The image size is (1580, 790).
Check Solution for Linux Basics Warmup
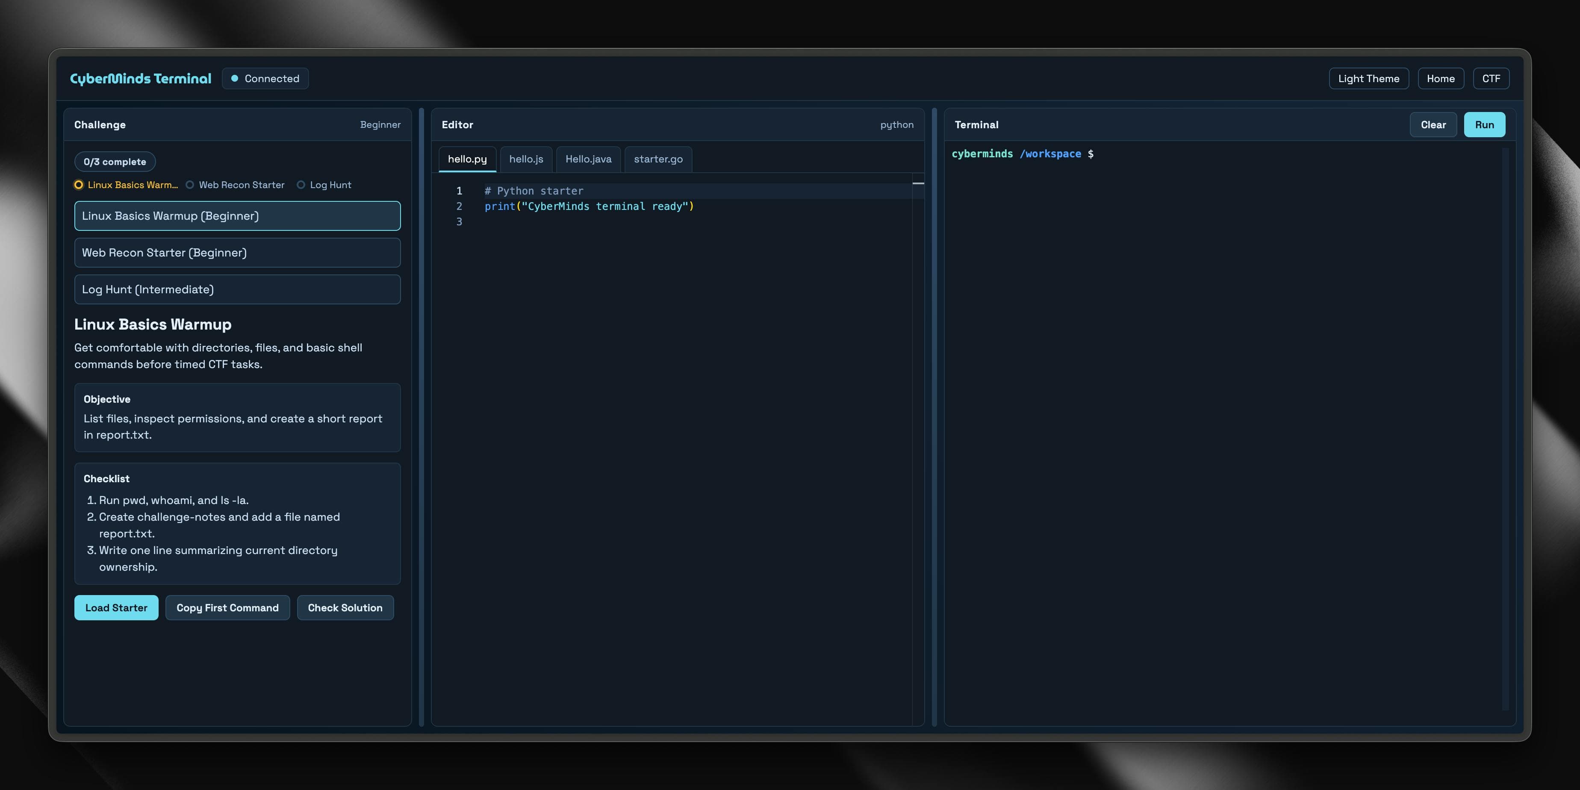click(x=345, y=607)
